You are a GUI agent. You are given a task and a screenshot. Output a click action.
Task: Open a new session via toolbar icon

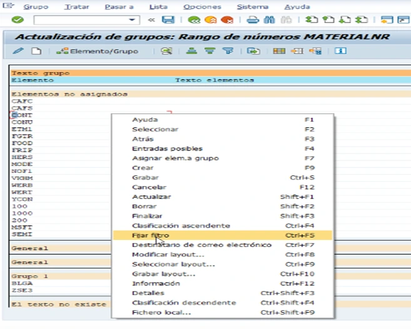coord(387,19)
